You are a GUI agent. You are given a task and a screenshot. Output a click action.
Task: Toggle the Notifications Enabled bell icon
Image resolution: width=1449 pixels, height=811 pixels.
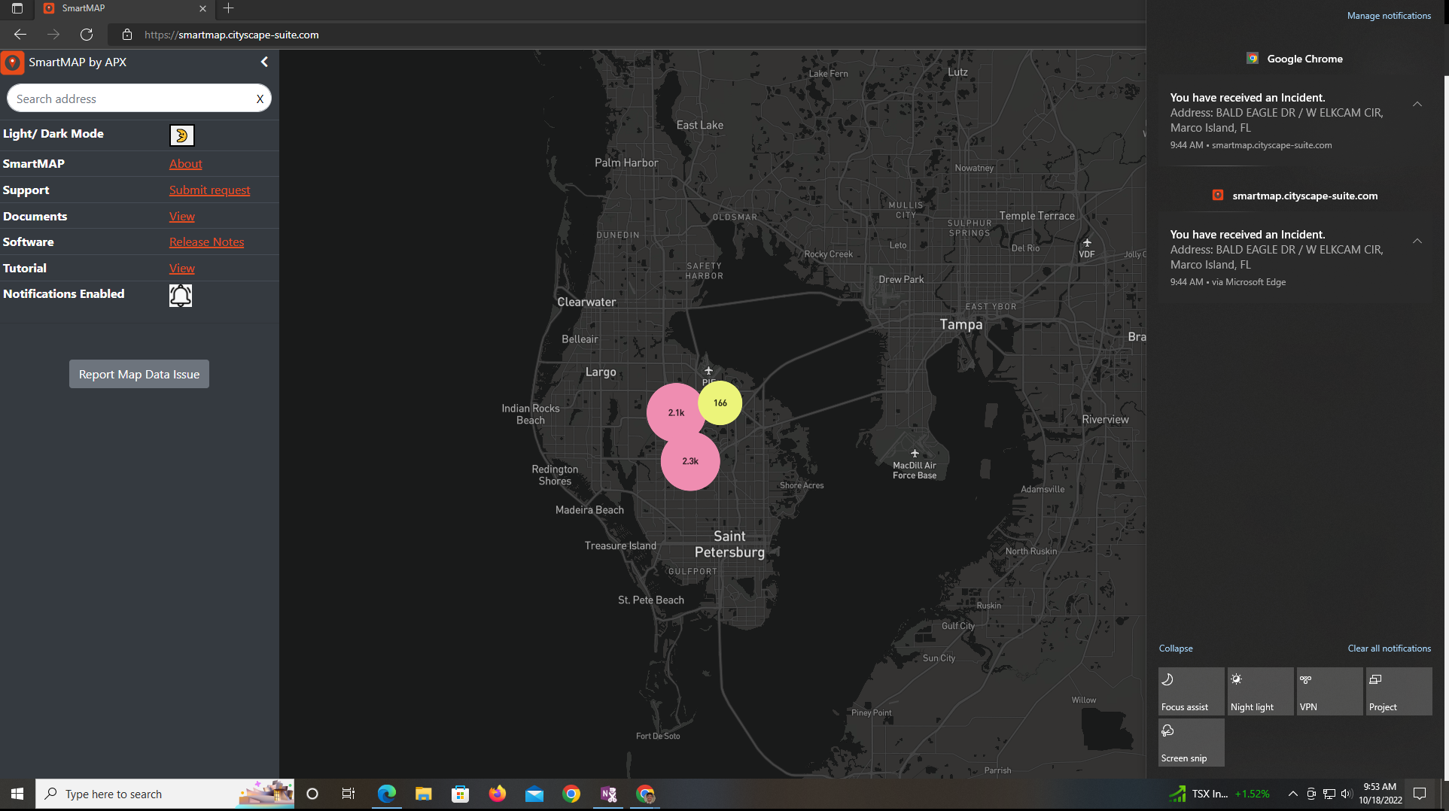pos(181,295)
